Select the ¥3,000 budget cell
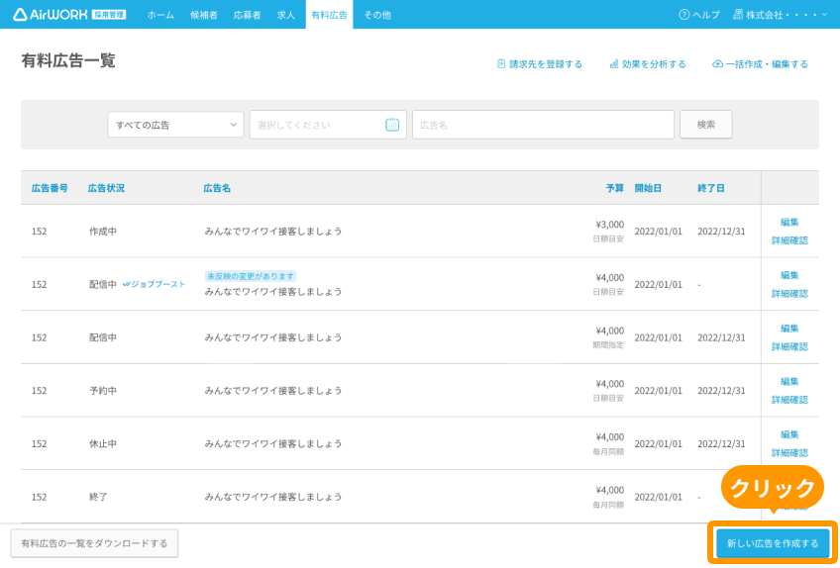Image resolution: width=840 pixels, height=568 pixels. pos(609,225)
